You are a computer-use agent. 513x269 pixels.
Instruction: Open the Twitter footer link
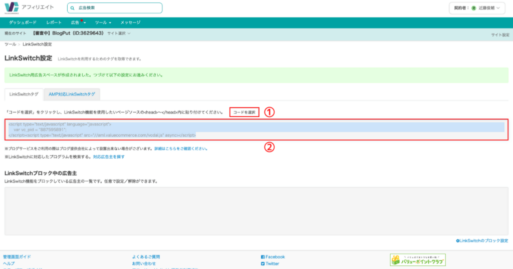(270, 263)
